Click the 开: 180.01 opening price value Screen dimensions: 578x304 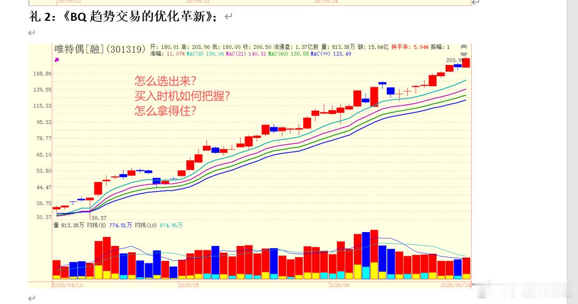click(x=165, y=47)
